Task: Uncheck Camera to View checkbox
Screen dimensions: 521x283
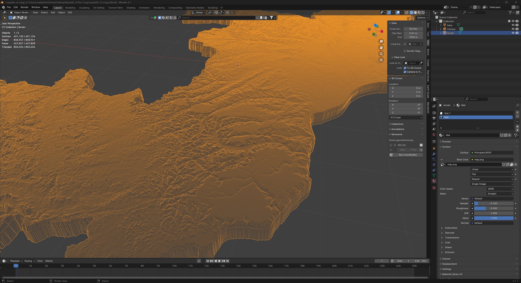Action: (x=405, y=72)
